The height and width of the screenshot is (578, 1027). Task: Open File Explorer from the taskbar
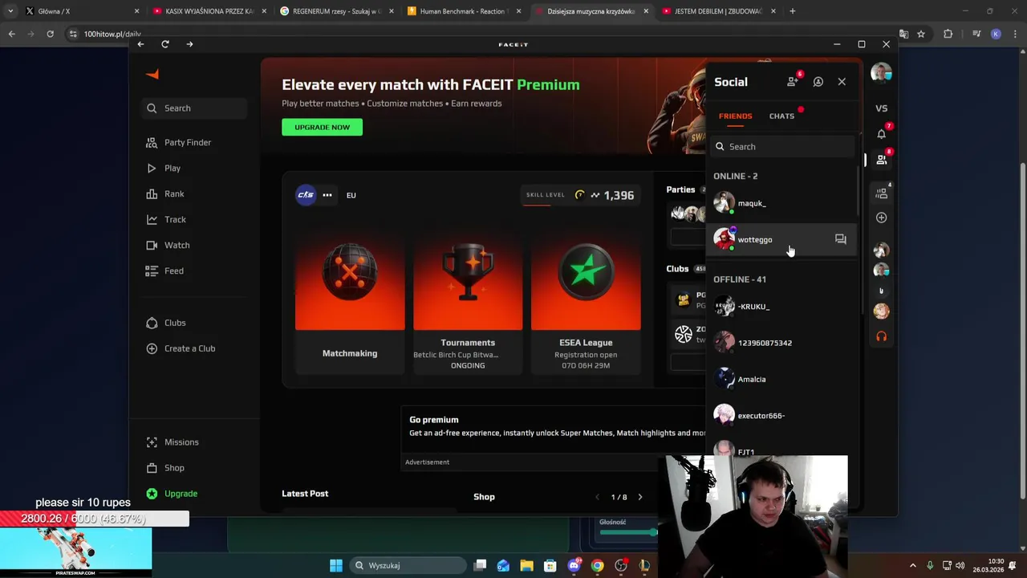526,565
